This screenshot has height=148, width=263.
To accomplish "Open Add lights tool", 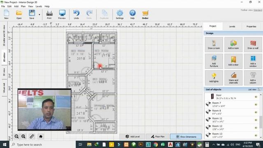I will coord(214,78).
